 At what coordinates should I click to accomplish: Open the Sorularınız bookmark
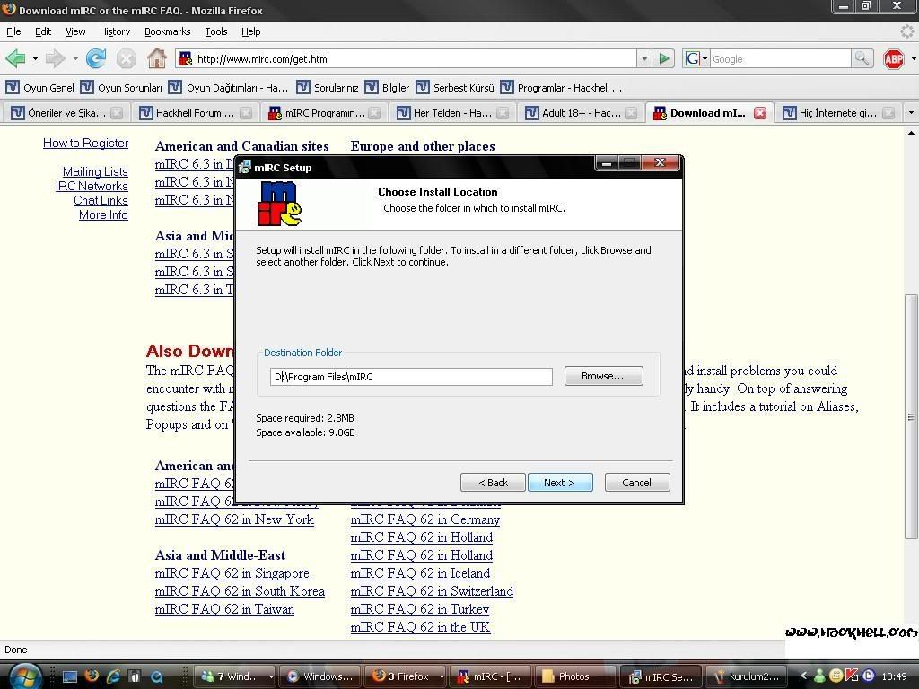(328, 87)
